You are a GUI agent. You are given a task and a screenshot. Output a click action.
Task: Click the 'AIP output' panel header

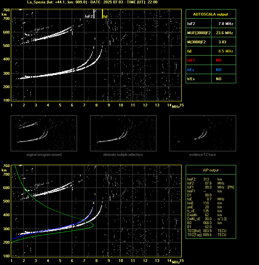coord(211,170)
